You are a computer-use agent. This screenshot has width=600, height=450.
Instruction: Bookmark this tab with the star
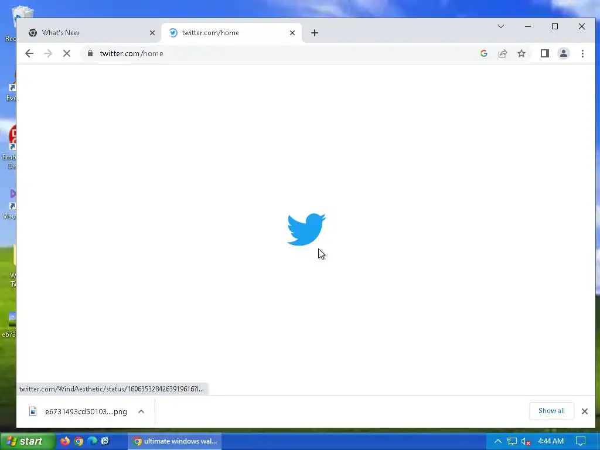pos(521,53)
